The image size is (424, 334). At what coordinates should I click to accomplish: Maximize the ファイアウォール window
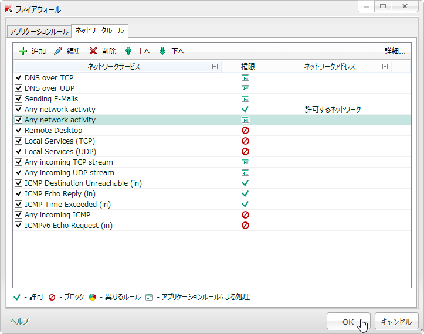click(x=383, y=6)
